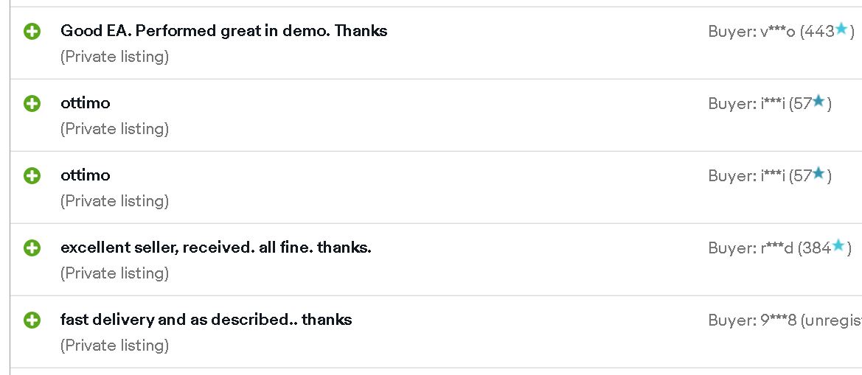Select plus icon beside the lower "ottimo" comment

32,175
